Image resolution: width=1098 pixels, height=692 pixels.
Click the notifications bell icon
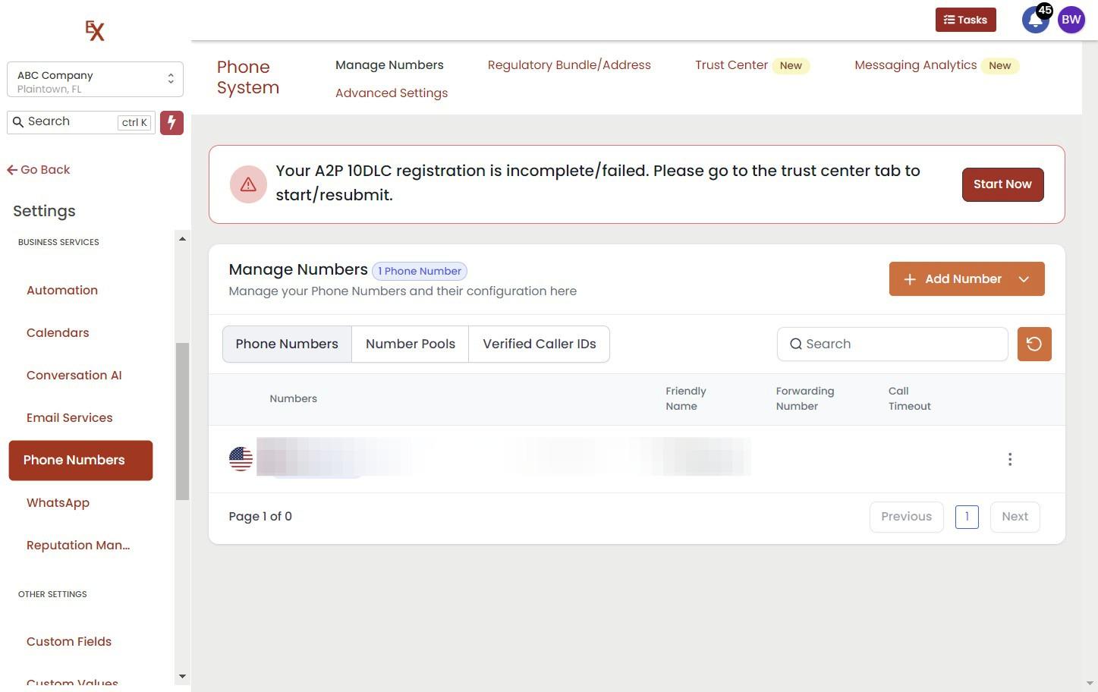click(1034, 20)
